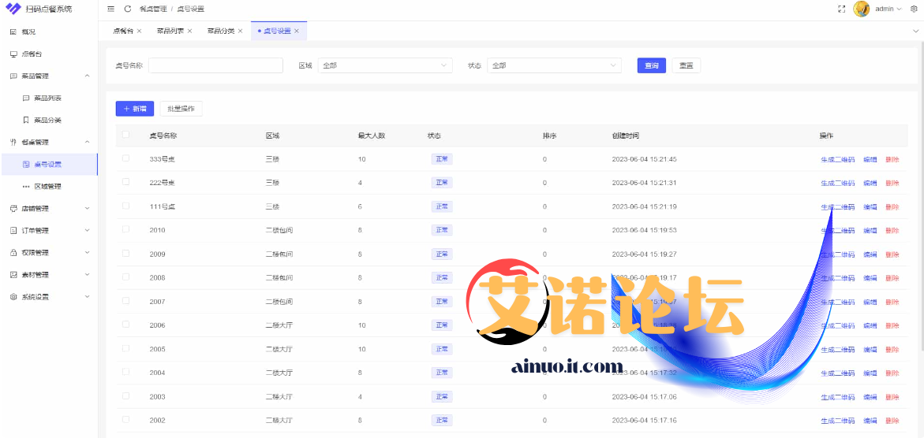Check the 2003 row checkbox
The height and width of the screenshot is (438, 924).
coord(125,395)
